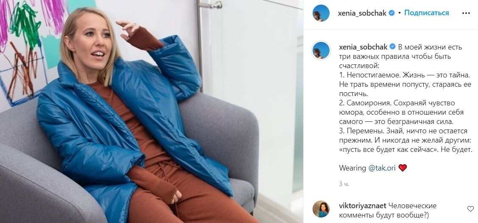Like the viktoriyaznaet comment with the heart icon

coord(471,209)
